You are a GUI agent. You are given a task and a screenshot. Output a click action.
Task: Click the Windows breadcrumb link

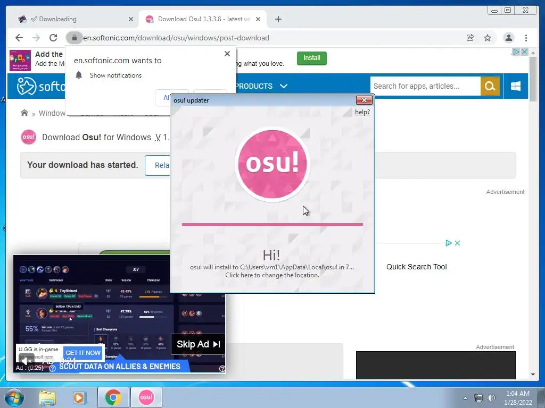(x=52, y=113)
